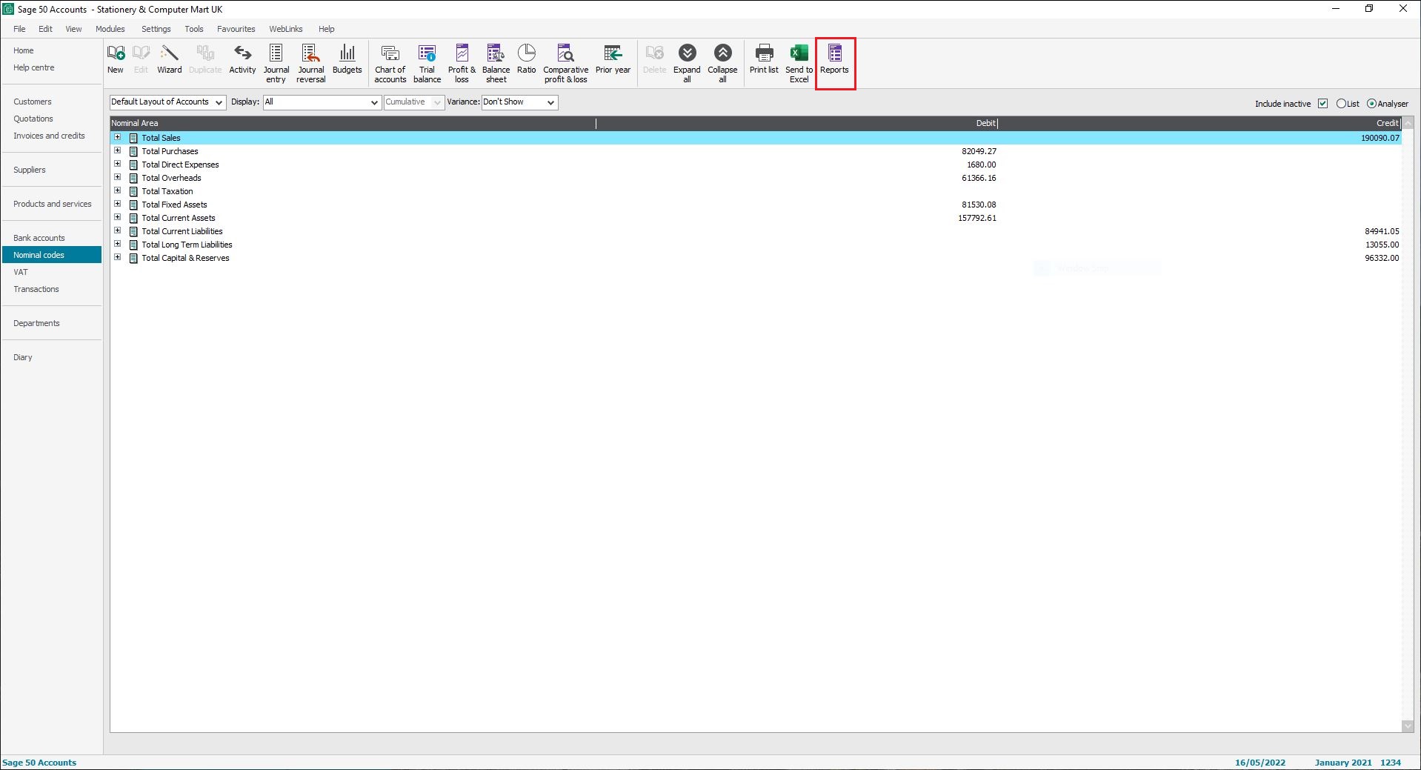Open the View menu
Image resolution: width=1421 pixels, height=770 pixels.
coord(73,29)
